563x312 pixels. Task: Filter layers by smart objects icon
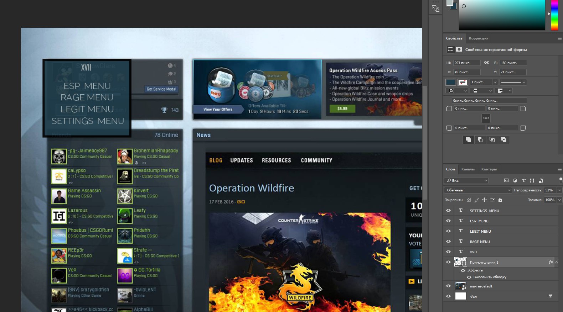[x=541, y=180]
